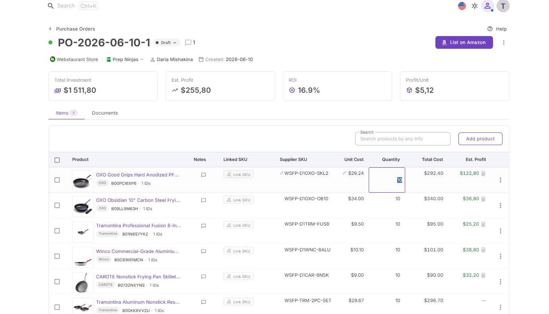Switch to the Documents tab
The image size is (549, 314).
tap(105, 113)
